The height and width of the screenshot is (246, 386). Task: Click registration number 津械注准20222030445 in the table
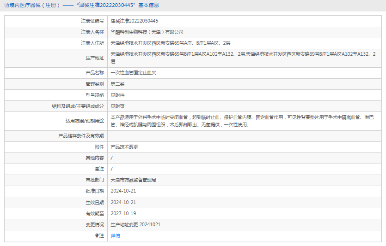(135, 21)
